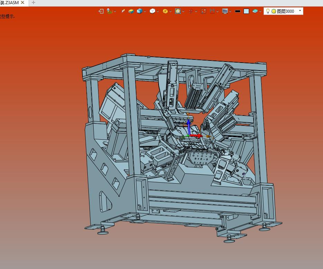
Task: Click the teal layer manager icon
Action: pos(255,11)
